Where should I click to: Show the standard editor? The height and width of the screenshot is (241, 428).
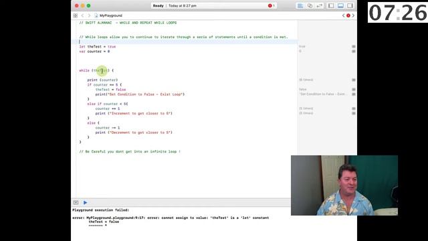(300, 6)
